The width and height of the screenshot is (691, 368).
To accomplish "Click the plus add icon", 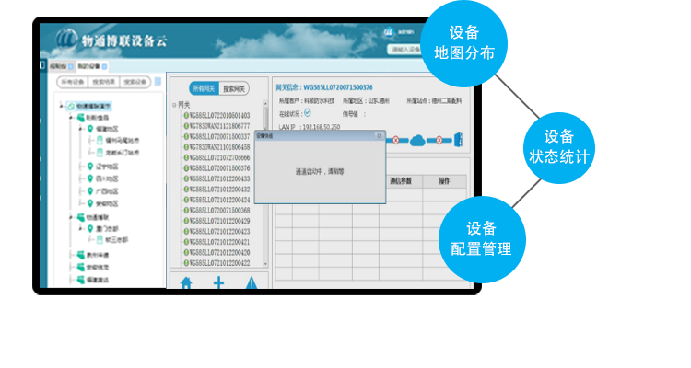I will point(219,282).
